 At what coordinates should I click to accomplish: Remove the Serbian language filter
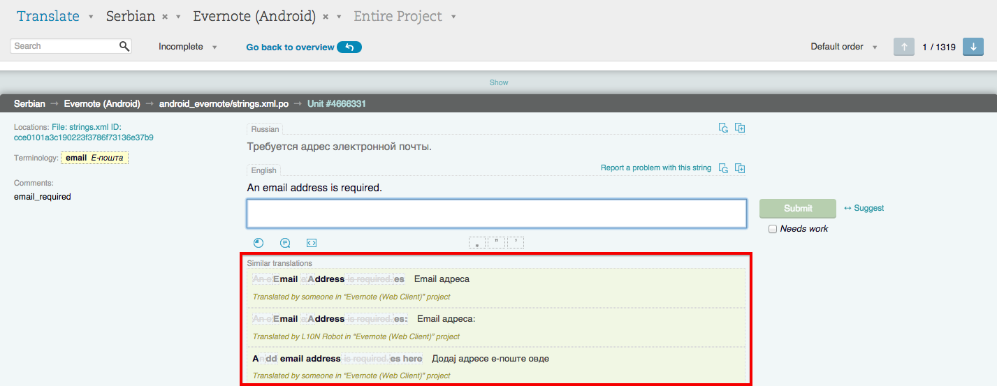tap(165, 17)
